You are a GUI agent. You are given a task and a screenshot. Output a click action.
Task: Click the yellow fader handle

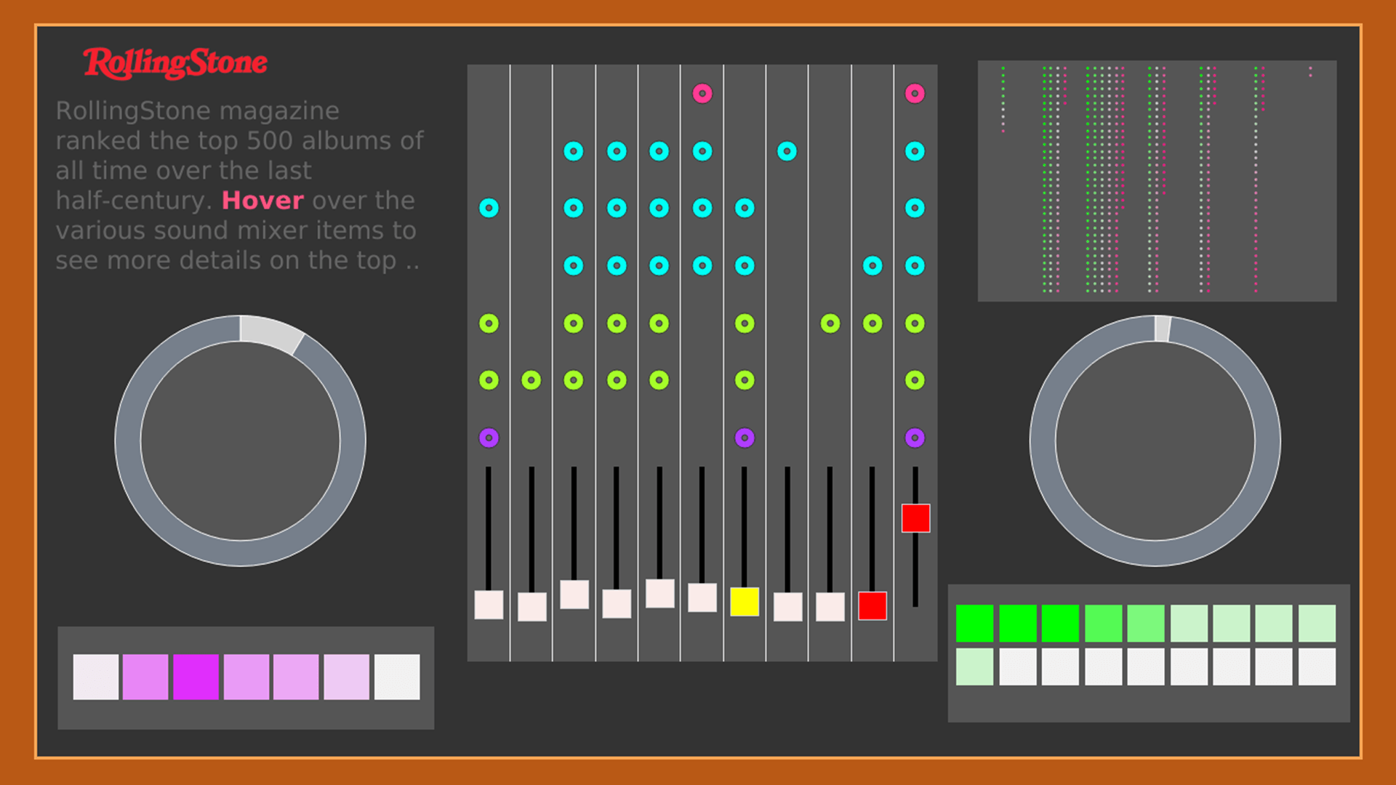[x=745, y=602]
